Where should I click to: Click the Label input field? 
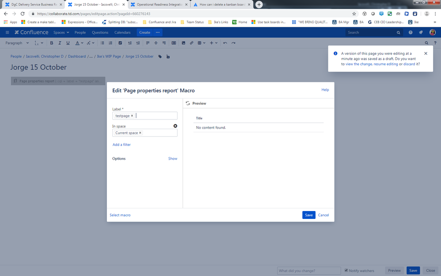(145, 116)
